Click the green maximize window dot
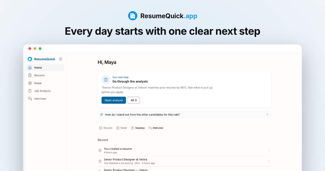Screen dimensions: 325x171 point(40,49)
